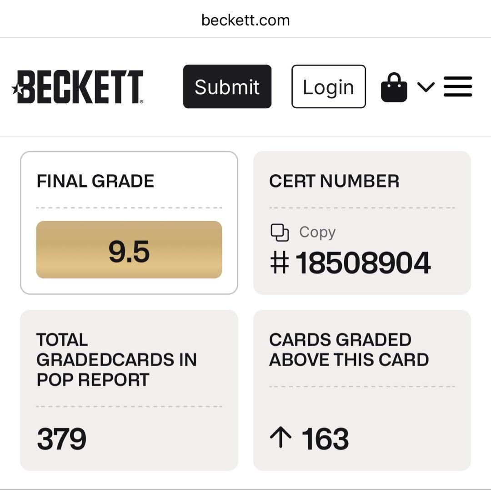Click the Cards Graded Above This Card heading
This screenshot has height=490, width=491.
pyautogui.click(x=349, y=350)
